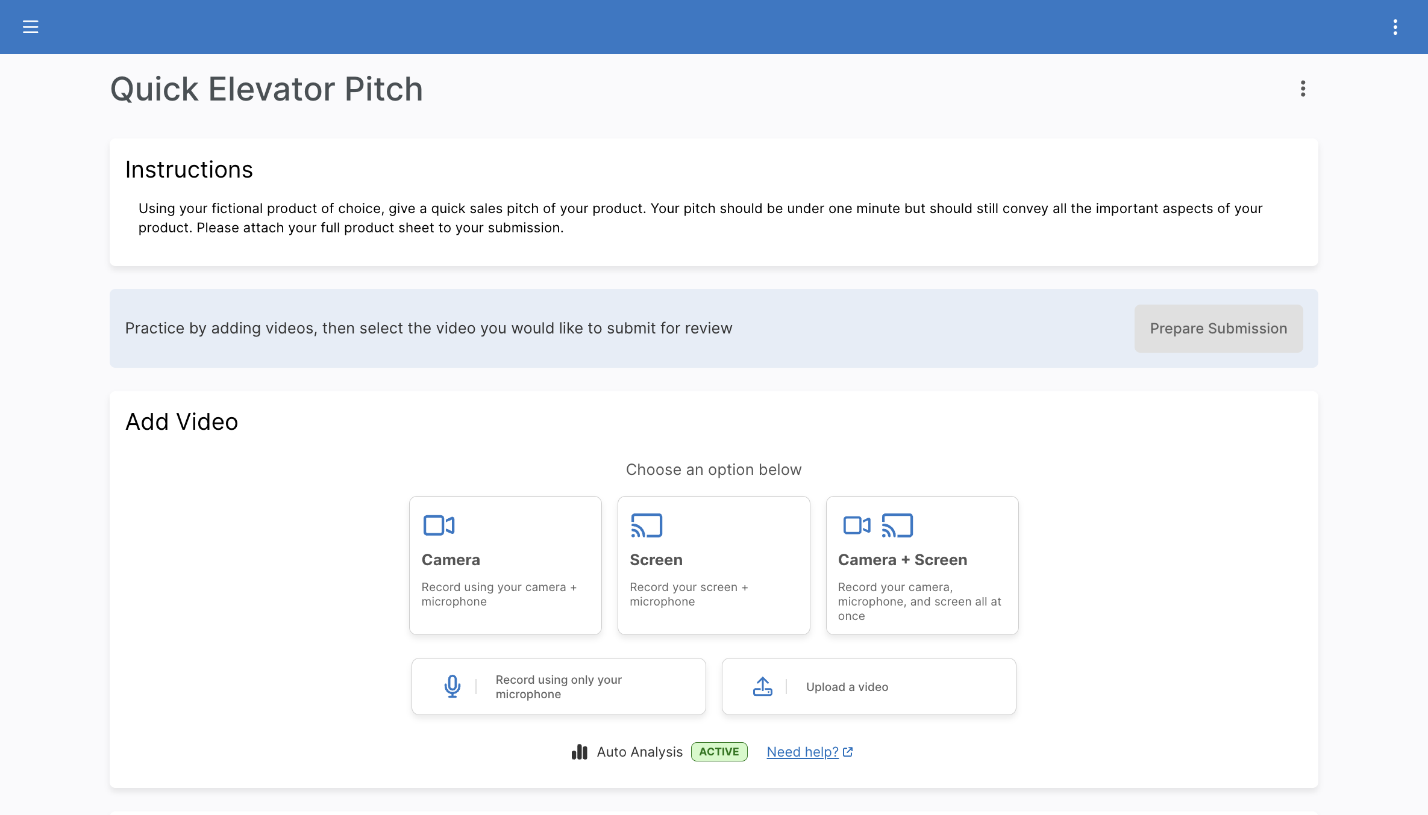
Task: Click the Instructions text paragraph
Action: 700,218
